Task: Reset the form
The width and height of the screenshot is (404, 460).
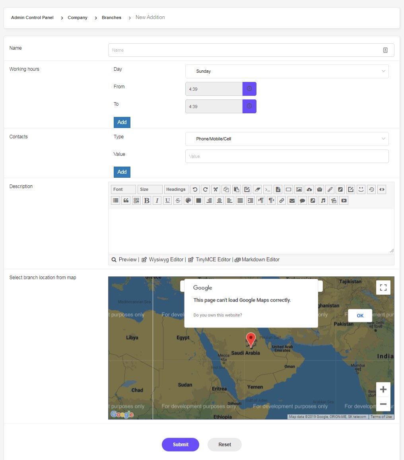Action: click(x=224, y=444)
